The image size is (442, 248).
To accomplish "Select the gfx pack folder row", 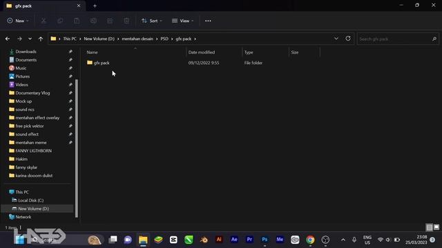I will (x=202, y=63).
